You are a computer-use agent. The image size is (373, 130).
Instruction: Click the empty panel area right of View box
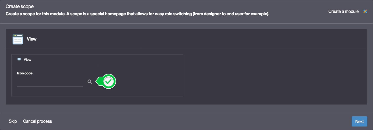coord(275,77)
